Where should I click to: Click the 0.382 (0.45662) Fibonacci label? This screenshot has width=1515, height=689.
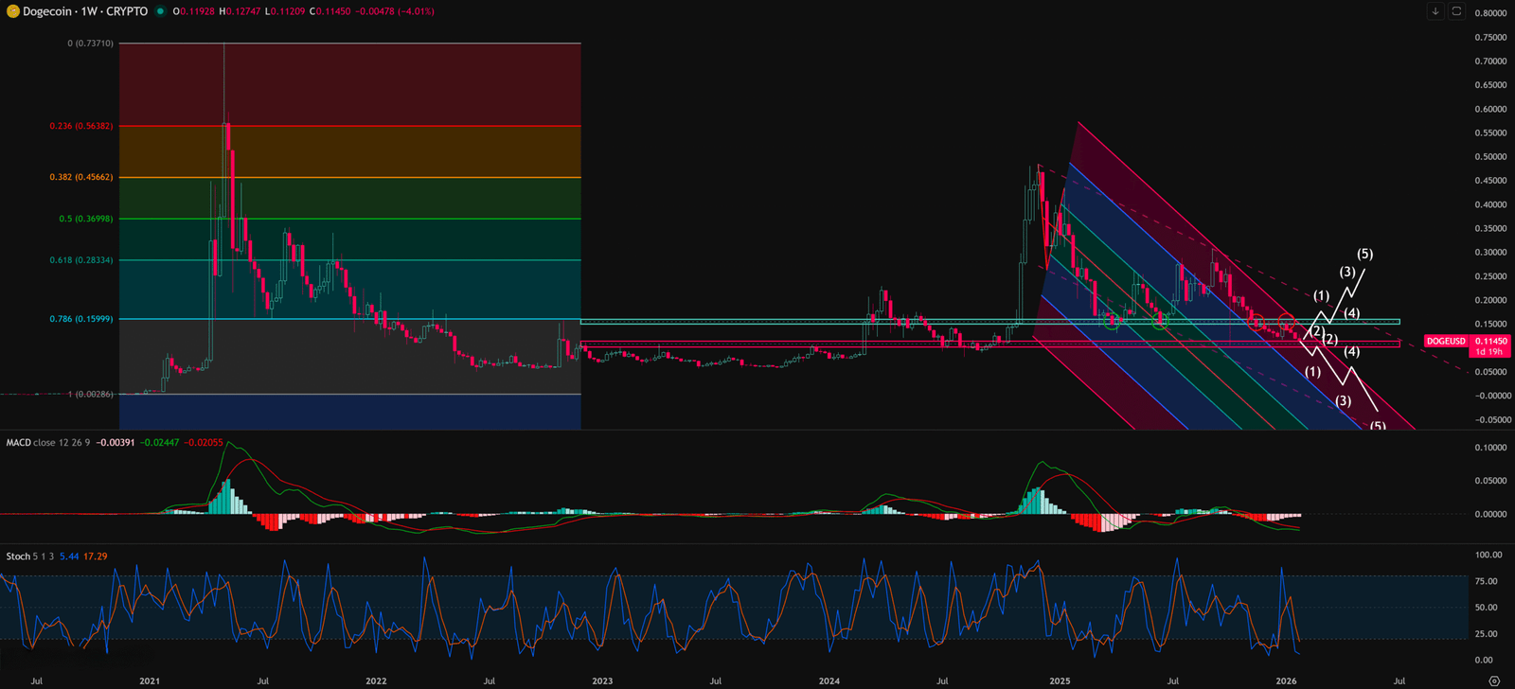coord(81,177)
